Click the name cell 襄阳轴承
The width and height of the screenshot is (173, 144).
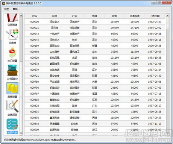55,64
